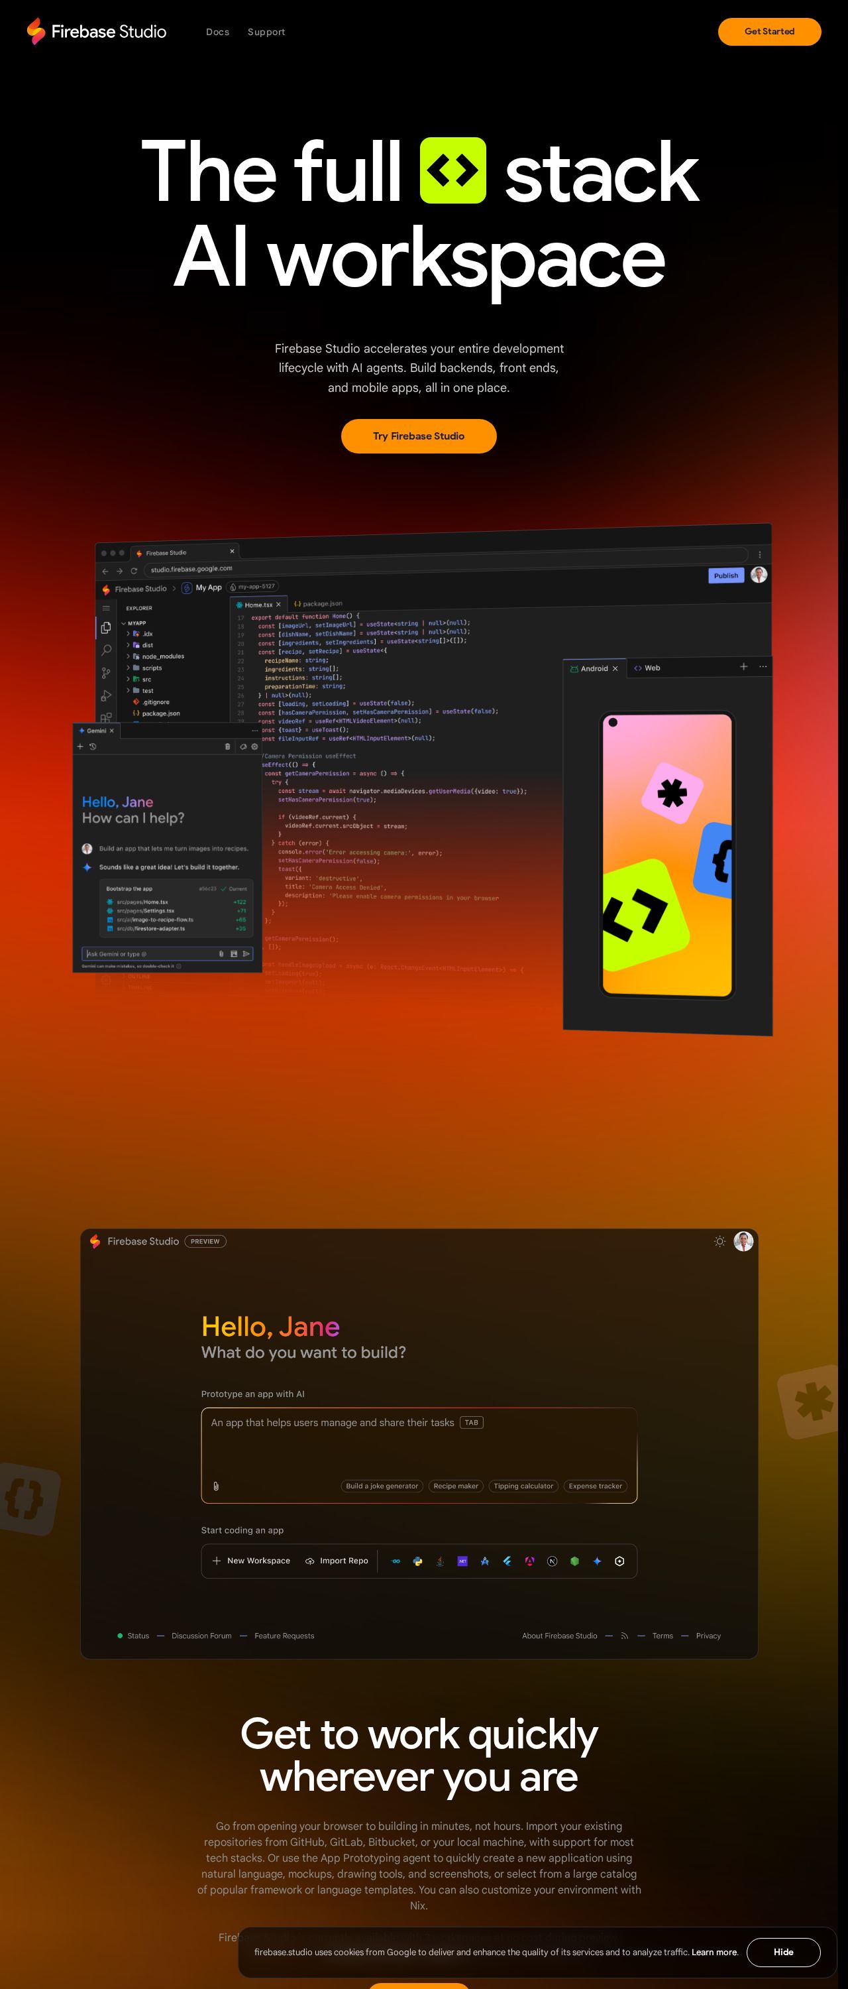Hide the cookie notice banner
This screenshot has width=848, height=1989.
[783, 1952]
